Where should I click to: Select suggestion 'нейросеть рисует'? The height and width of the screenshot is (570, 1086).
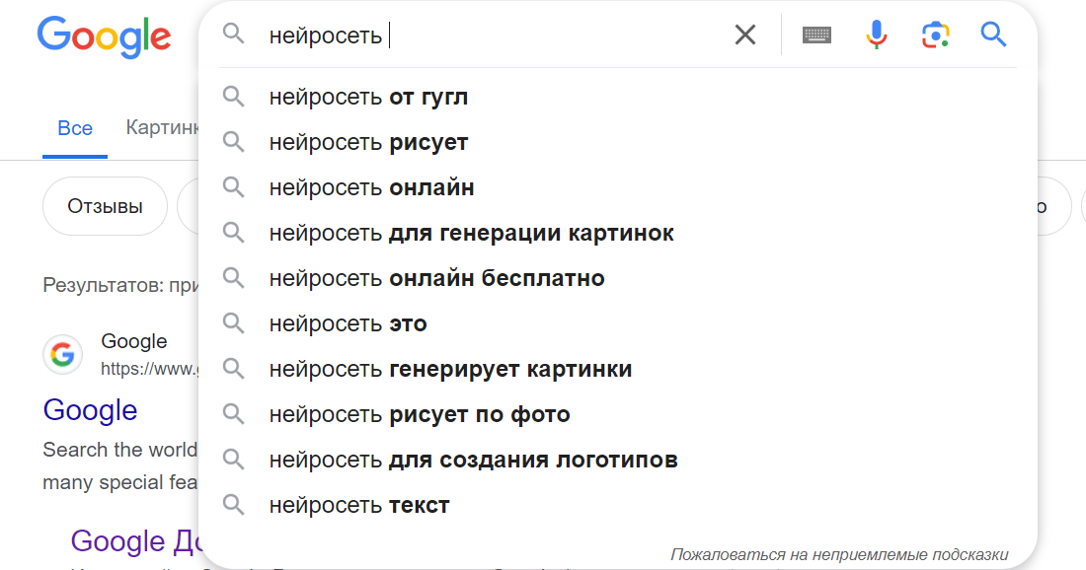click(368, 142)
